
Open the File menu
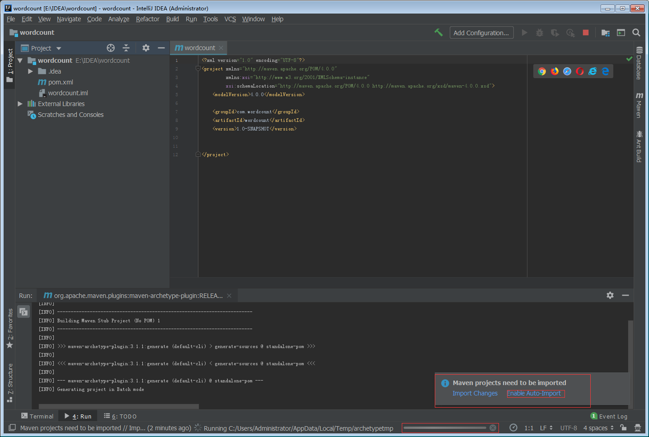click(x=11, y=19)
